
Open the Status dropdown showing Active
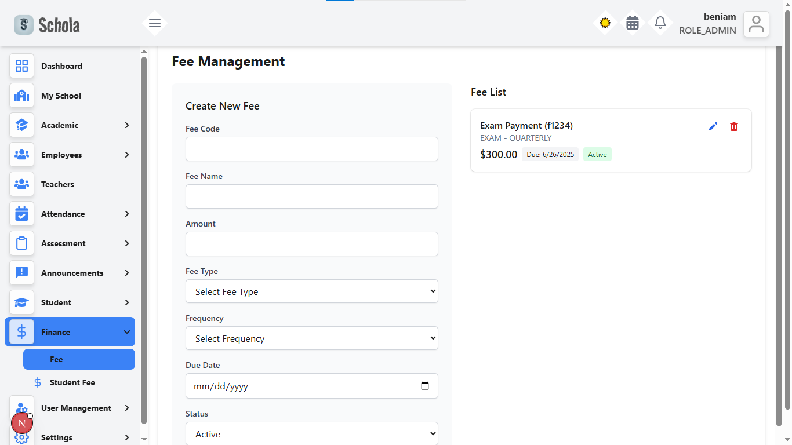tap(311, 433)
